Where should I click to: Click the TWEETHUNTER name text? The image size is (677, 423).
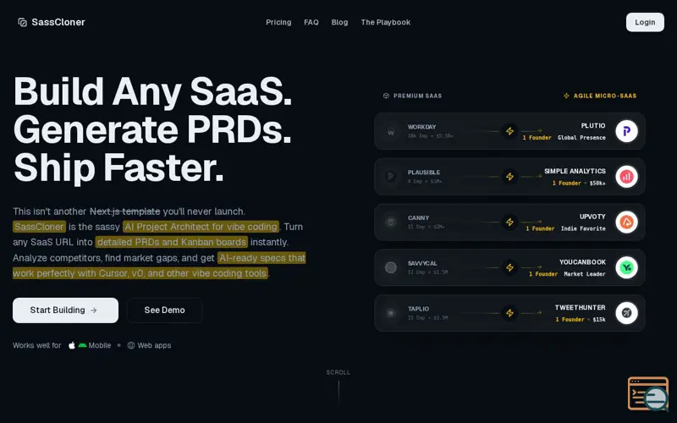(x=581, y=307)
